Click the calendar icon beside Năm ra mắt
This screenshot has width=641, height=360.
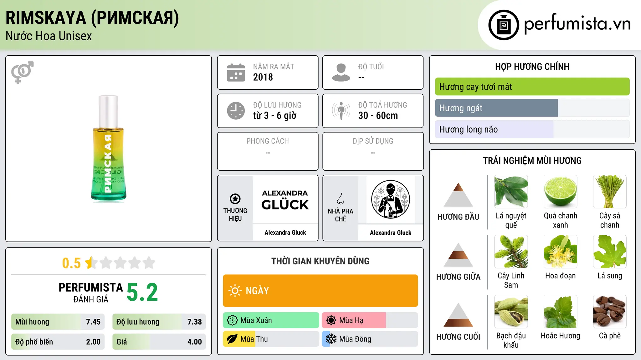236,72
